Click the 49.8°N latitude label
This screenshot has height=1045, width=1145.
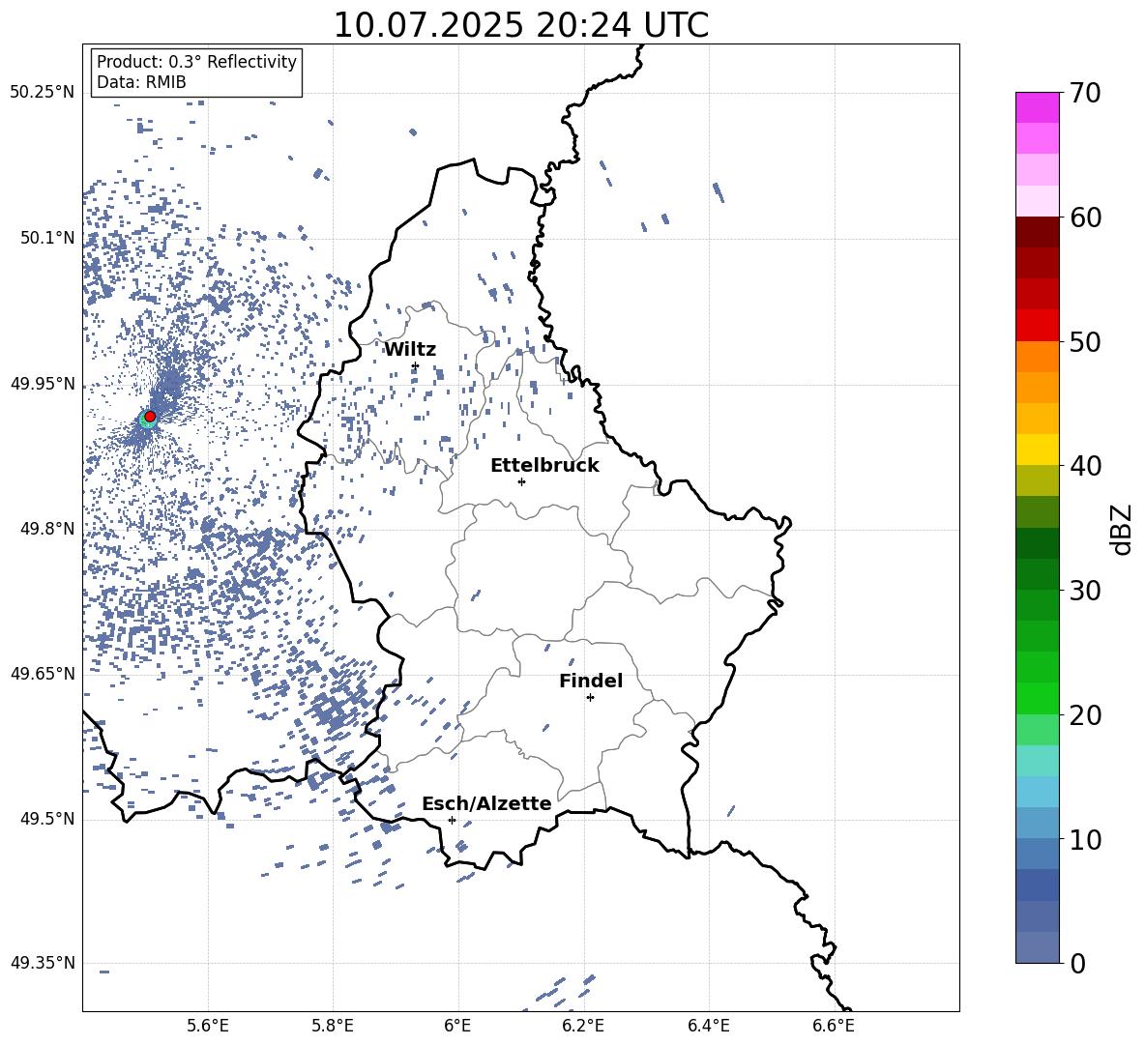coord(47,529)
